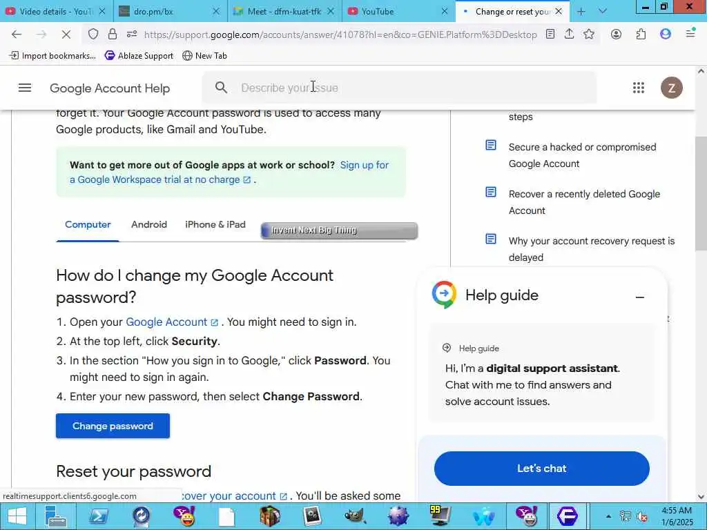Click the volume tray icon
The image size is (707, 530).
642,516
